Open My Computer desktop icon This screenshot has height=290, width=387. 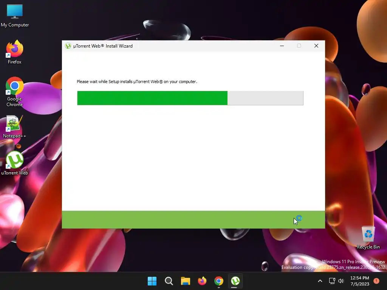click(15, 16)
